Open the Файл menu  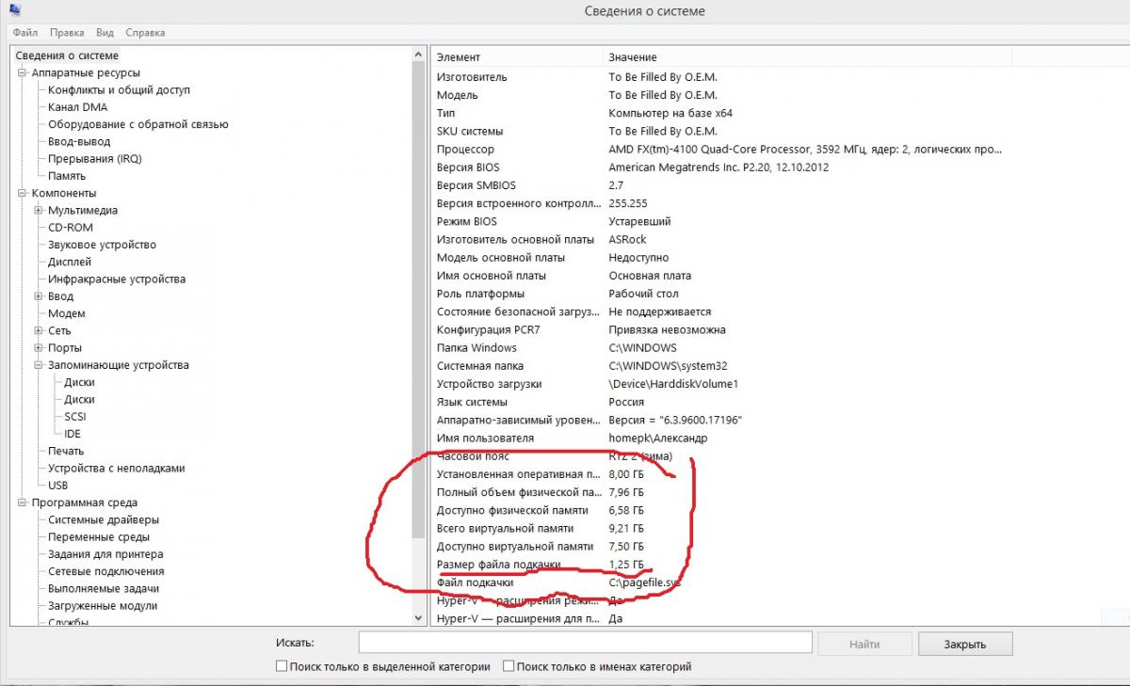[x=25, y=32]
